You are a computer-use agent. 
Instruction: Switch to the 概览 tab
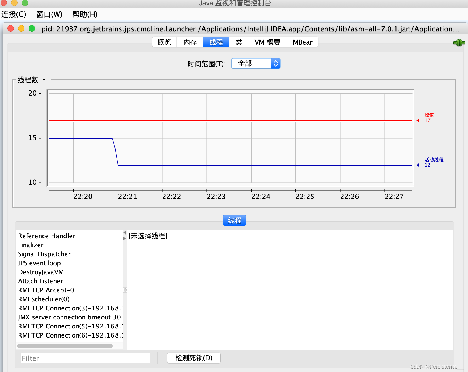click(164, 42)
